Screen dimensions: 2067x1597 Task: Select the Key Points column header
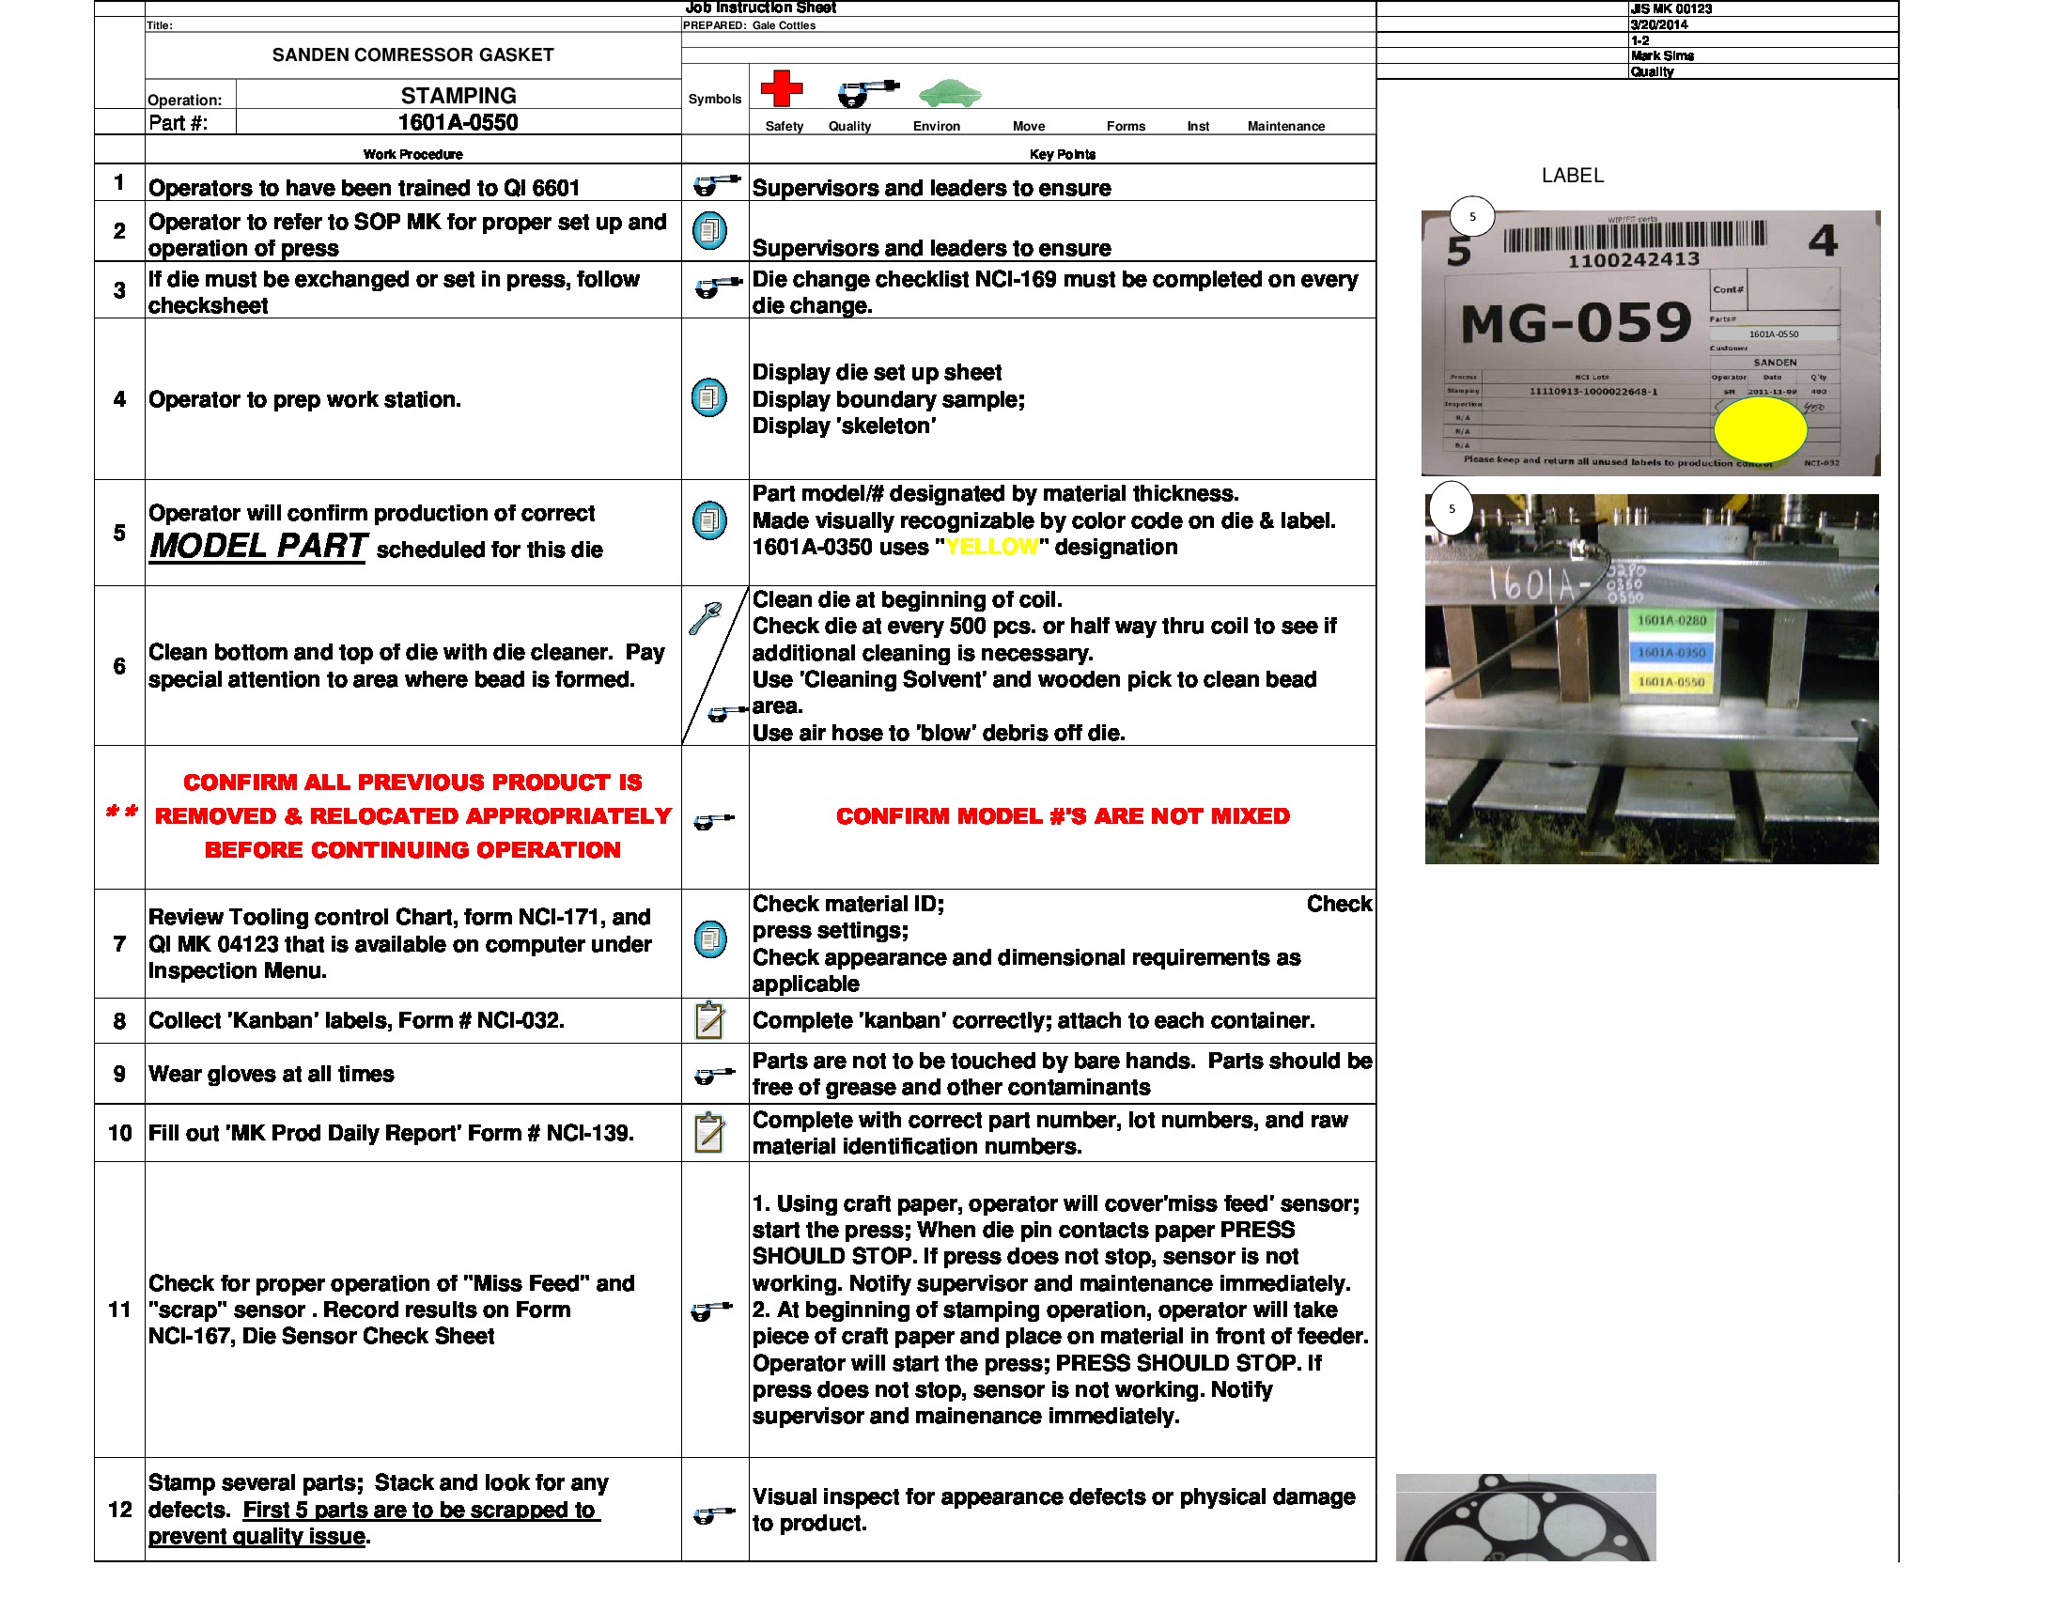tap(1061, 152)
